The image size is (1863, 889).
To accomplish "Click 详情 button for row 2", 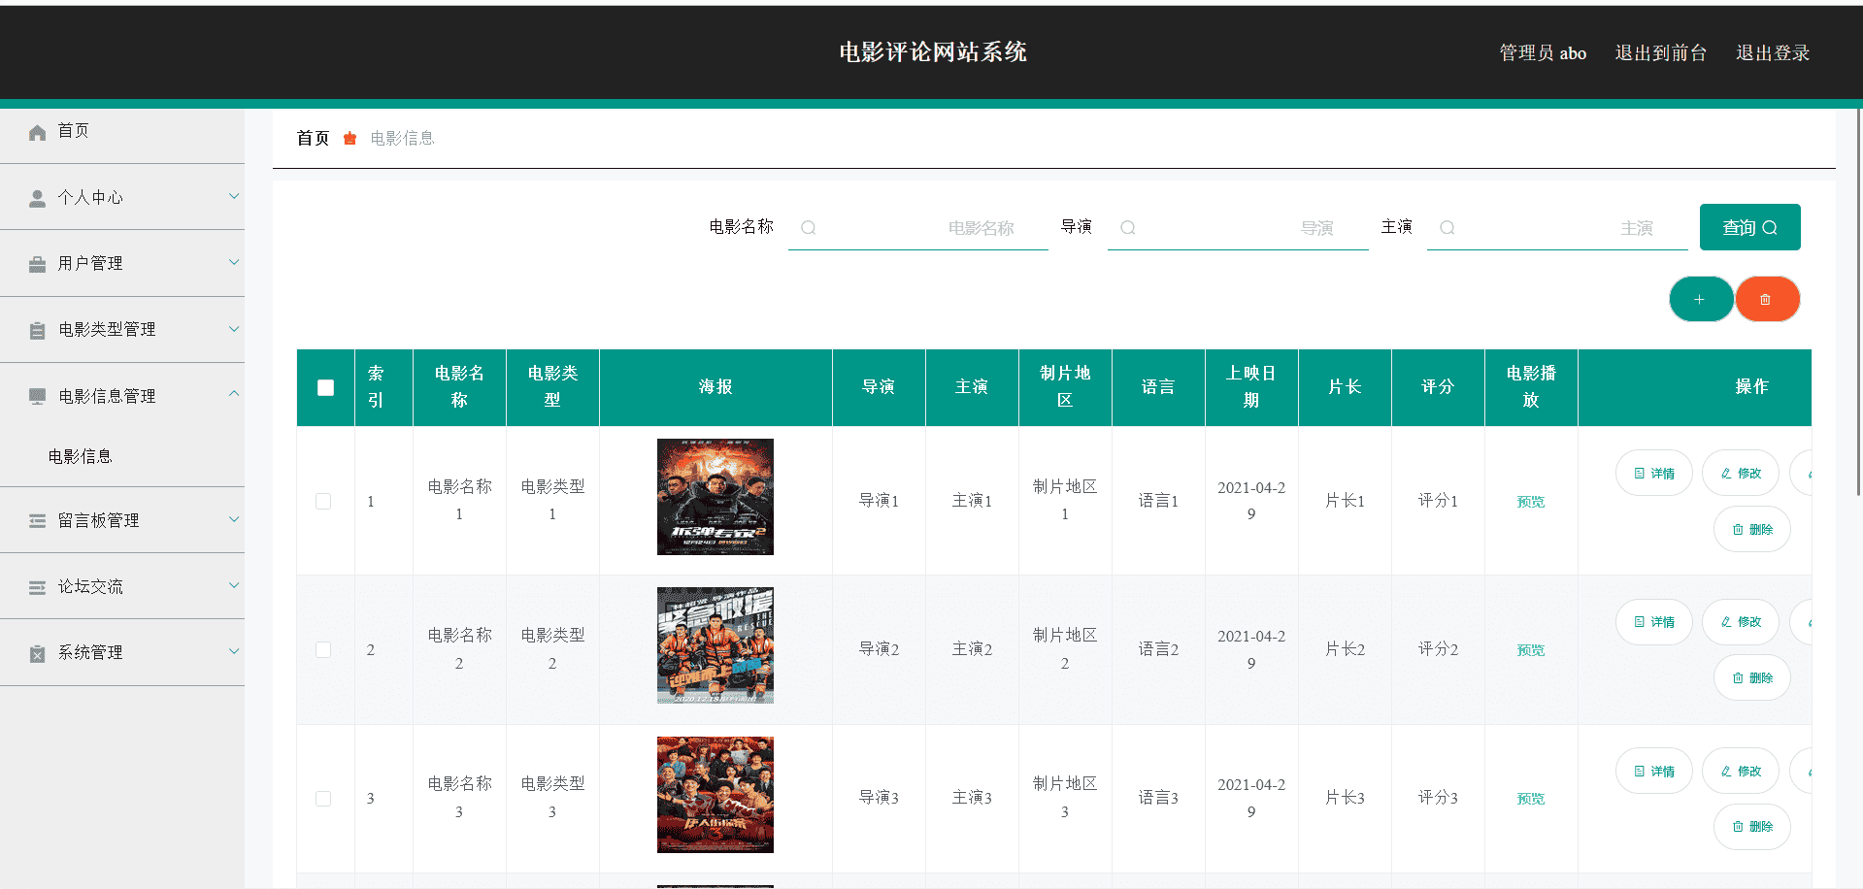I will [x=1654, y=622].
